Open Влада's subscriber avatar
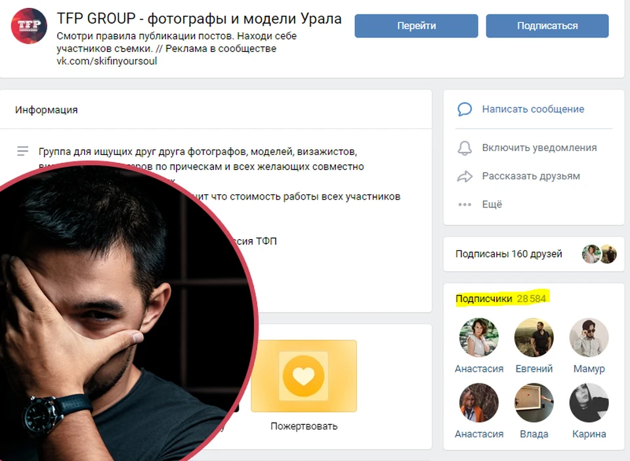 click(534, 403)
